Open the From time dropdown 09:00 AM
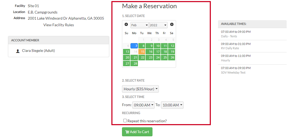Image resolution: width=288 pixels, height=140 pixels. 143,105
